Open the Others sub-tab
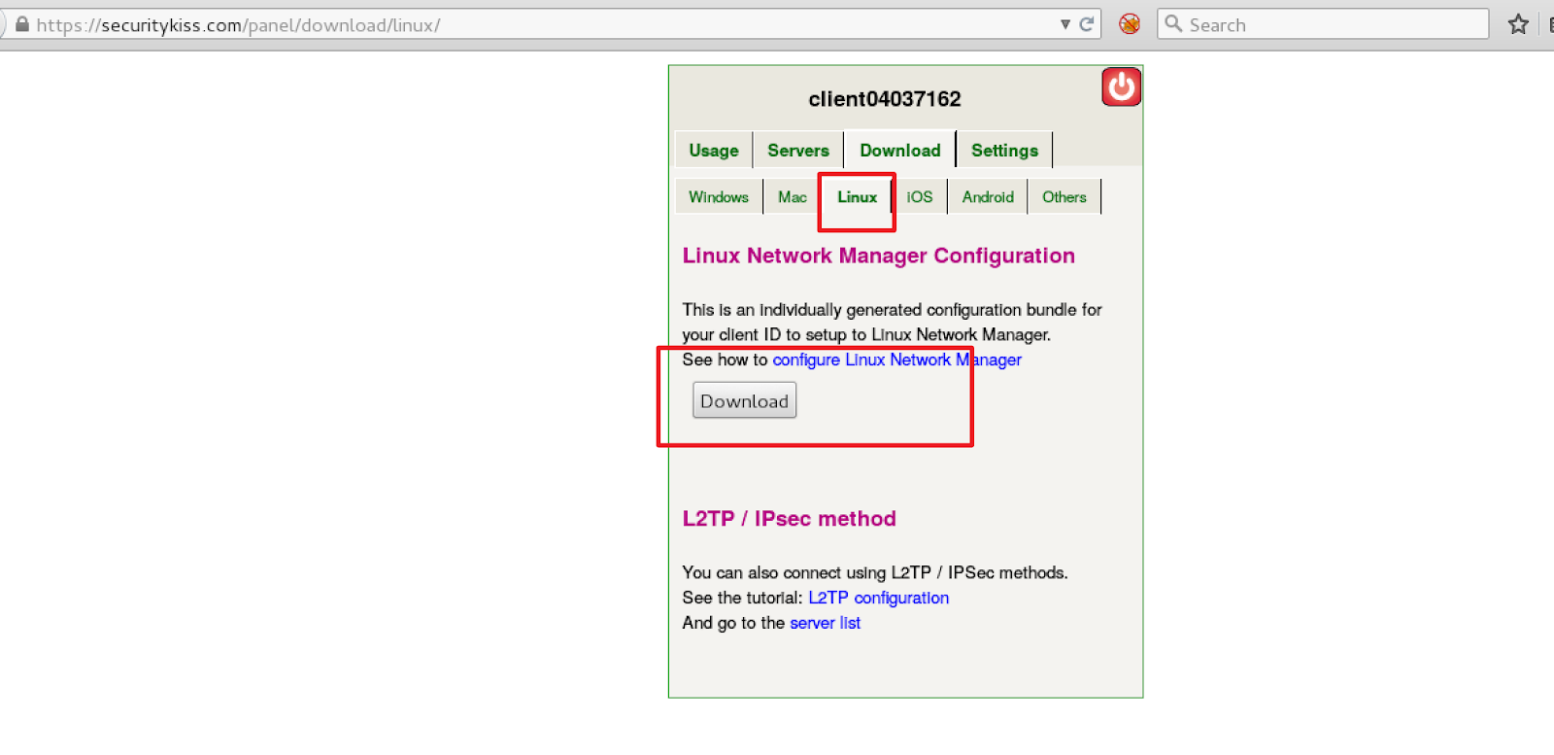 pos(1064,196)
